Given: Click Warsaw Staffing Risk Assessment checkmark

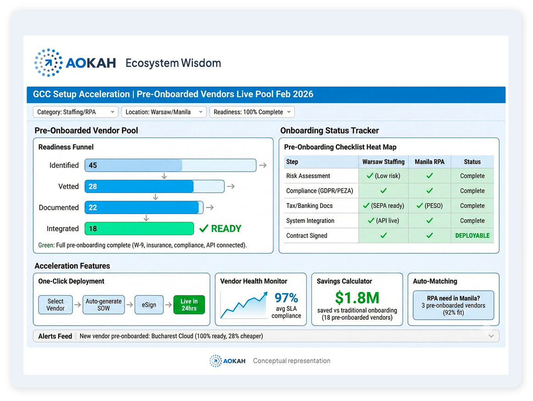Looking at the screenshot, I should pyautogui.click(x=370, y=176).
